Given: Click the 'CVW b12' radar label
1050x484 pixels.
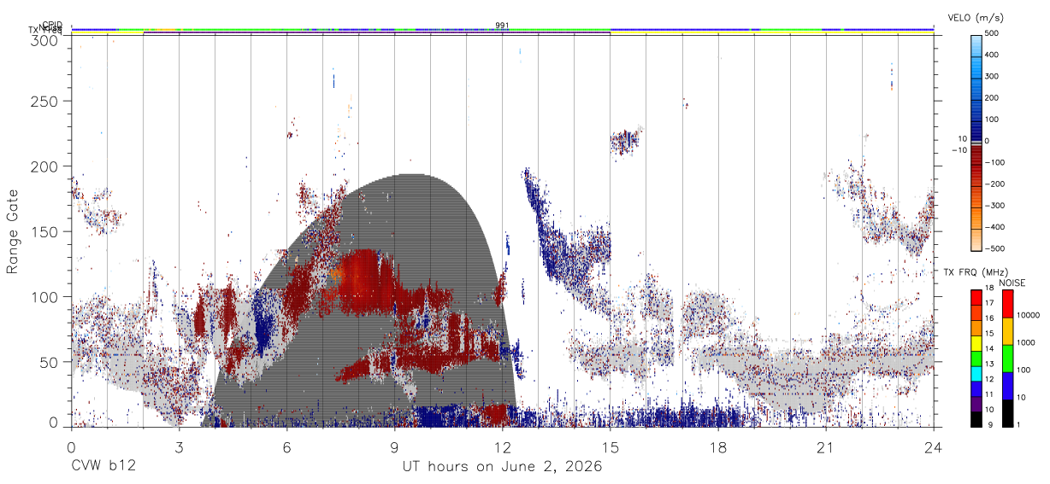Looking at the screenshot, I should 103,467.
